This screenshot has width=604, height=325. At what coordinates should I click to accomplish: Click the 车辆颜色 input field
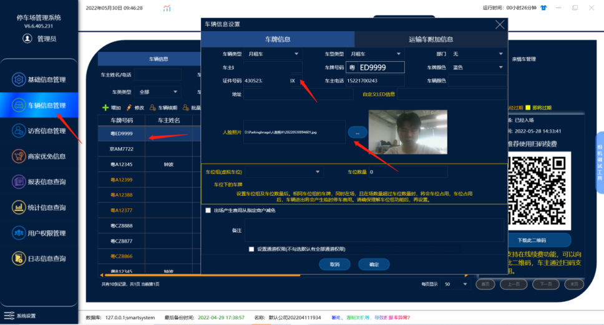click(477, 81)
